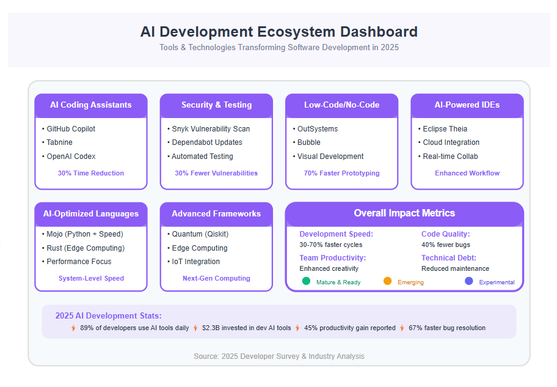The image size is (557, 387).
Task: Click the 30% Time Reduction link
Action: coord(91,173)
